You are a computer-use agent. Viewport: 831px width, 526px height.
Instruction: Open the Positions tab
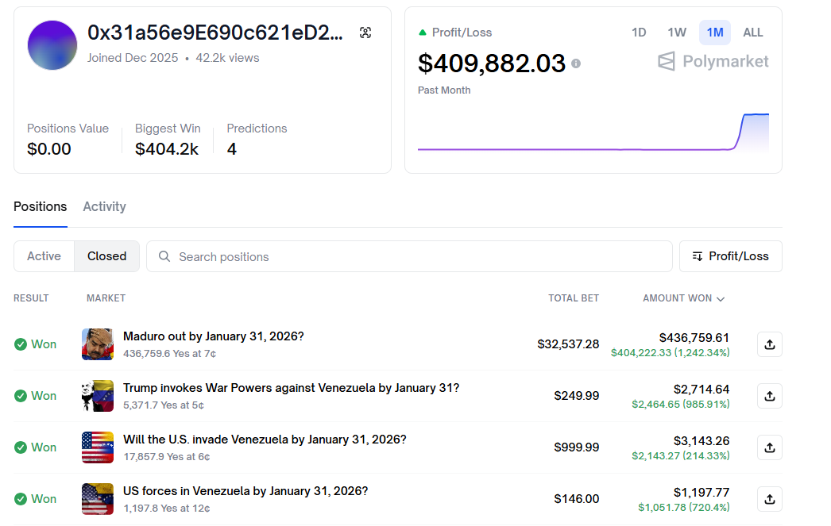coord(40,206)
